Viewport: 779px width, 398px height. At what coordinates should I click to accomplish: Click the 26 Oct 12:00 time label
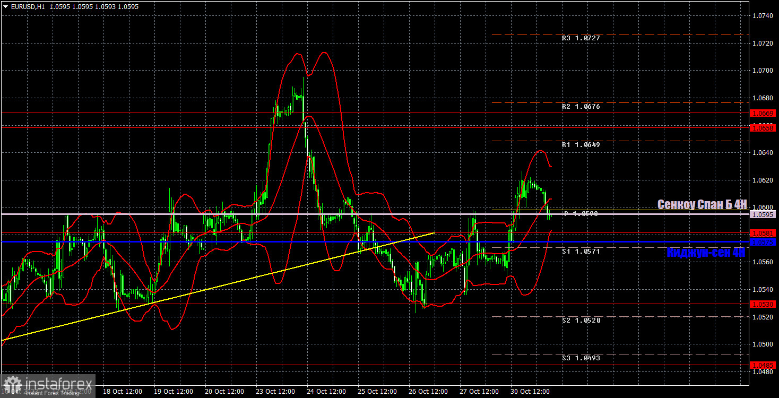pyautogui.click(x=428, y=392)
